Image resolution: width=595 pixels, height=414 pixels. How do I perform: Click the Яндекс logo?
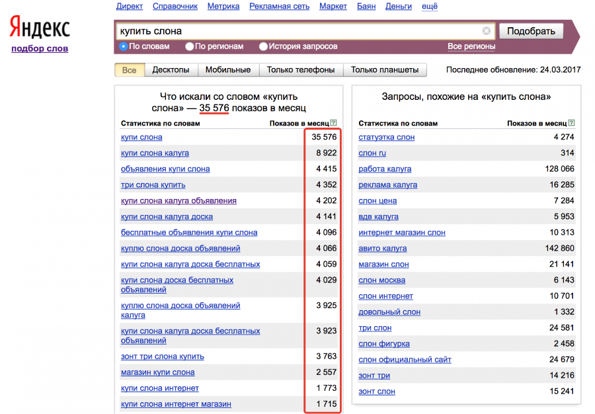40,27
